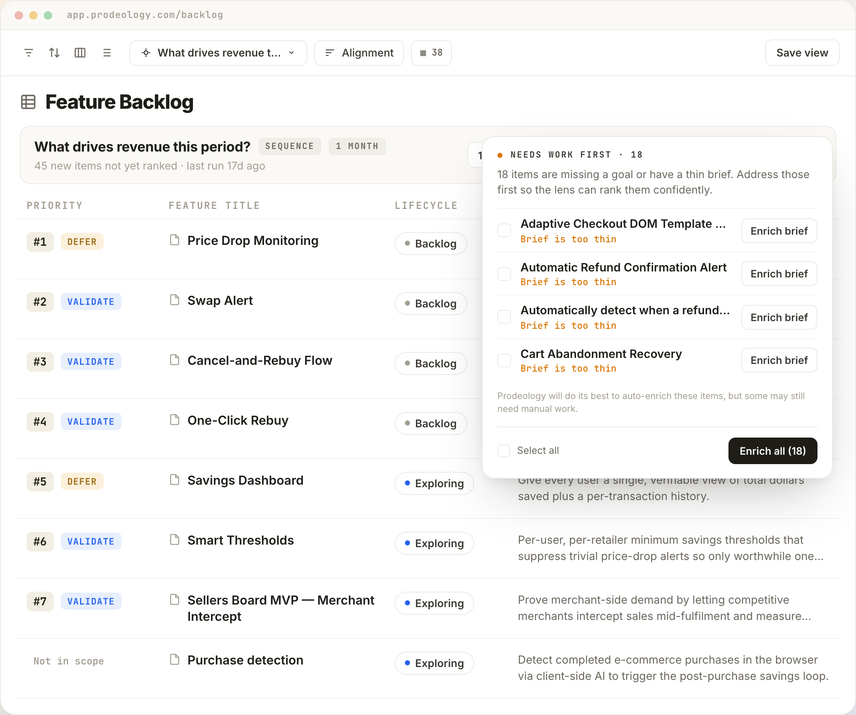Enrich brief for Automatically detect when a refund

click(779, 317)
